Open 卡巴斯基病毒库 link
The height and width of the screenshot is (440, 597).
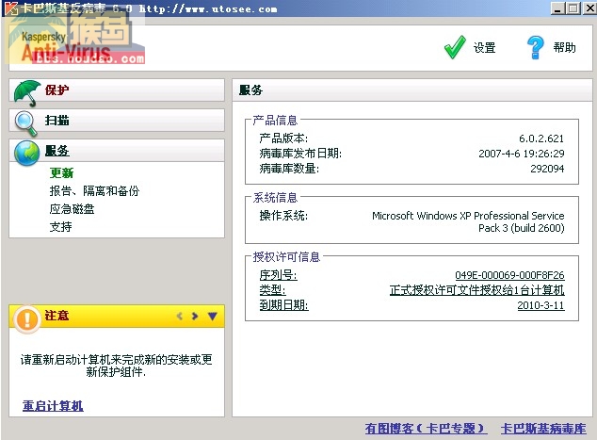tap(543, 429)
